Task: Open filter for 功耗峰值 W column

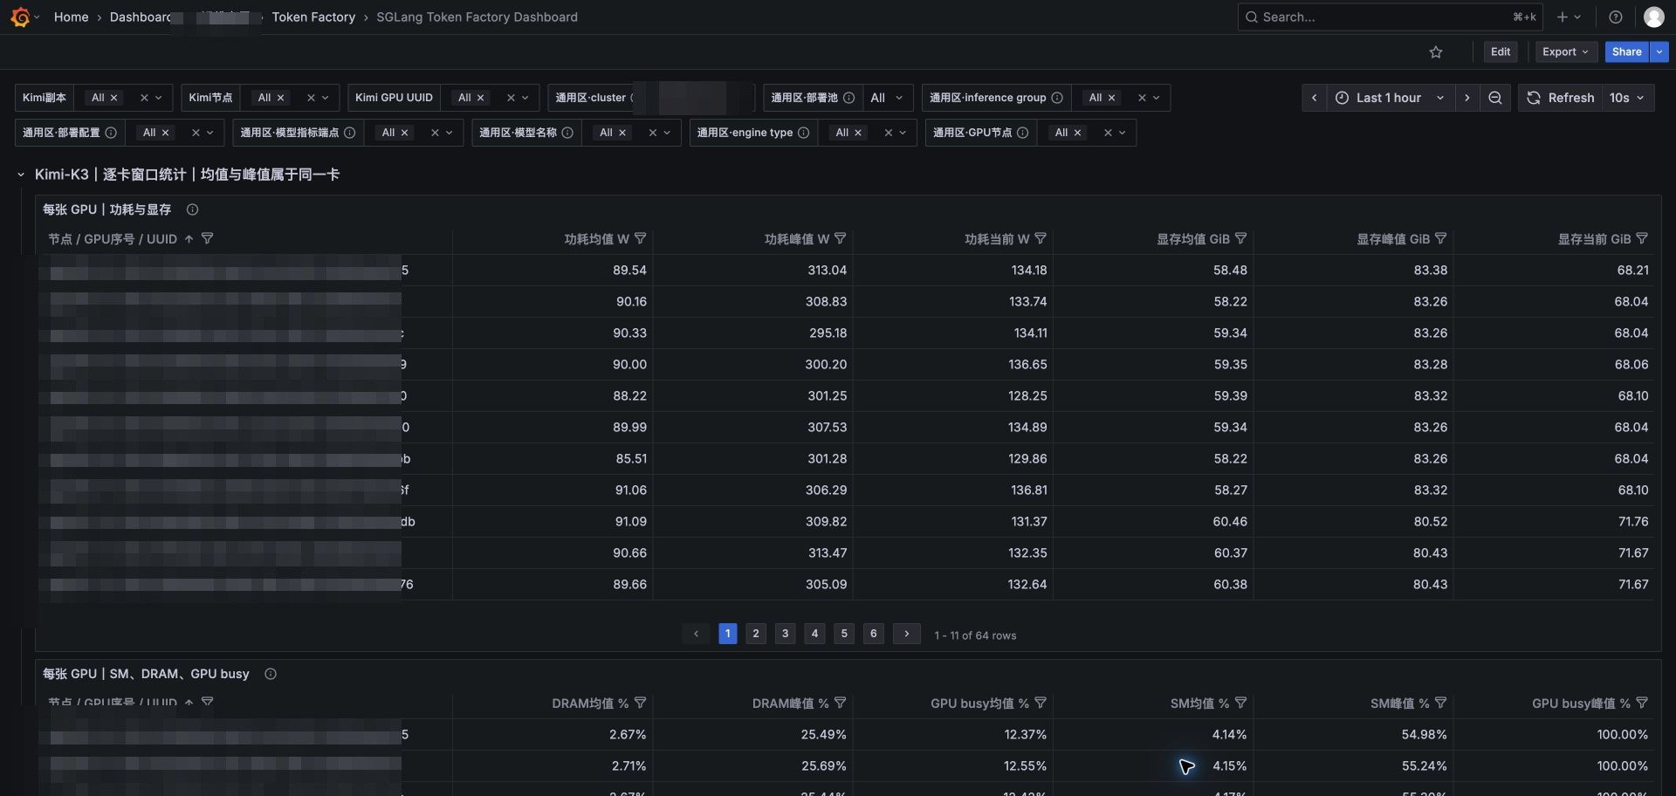Action: [840, 238]
